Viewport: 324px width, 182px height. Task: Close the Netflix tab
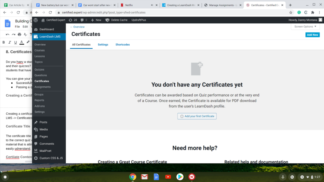click(157, 5)
